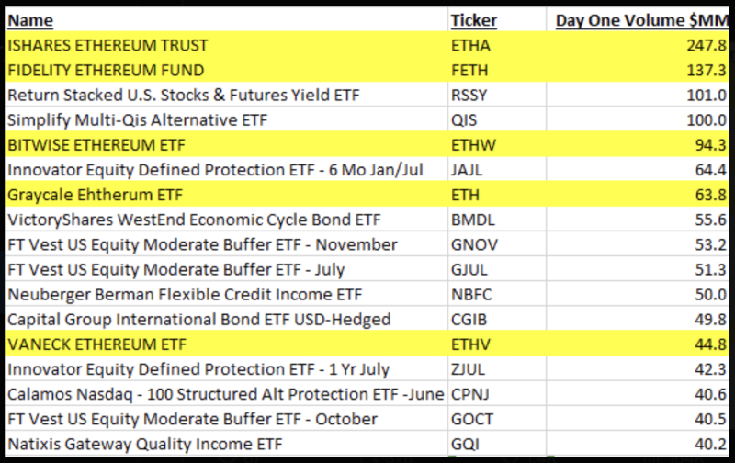This screenshot has height=463, width=735.
Task: Select the 247.8 volume cell
Action: [x=638, y=45]
